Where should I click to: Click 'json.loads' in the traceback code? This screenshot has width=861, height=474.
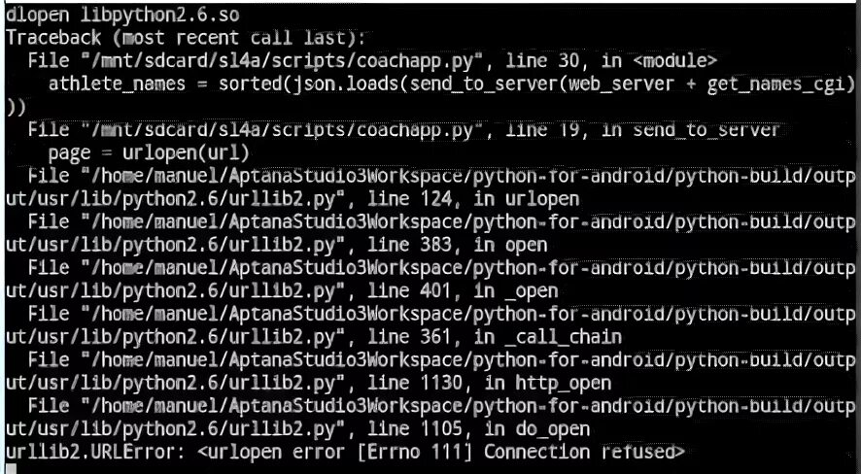(347, 85)
